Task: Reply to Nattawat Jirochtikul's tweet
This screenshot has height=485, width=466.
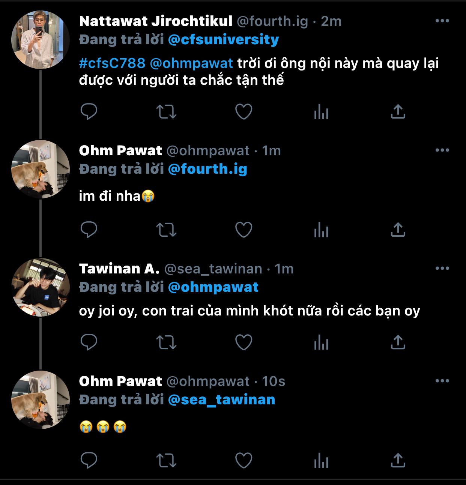Action: (x=89, y=111)
